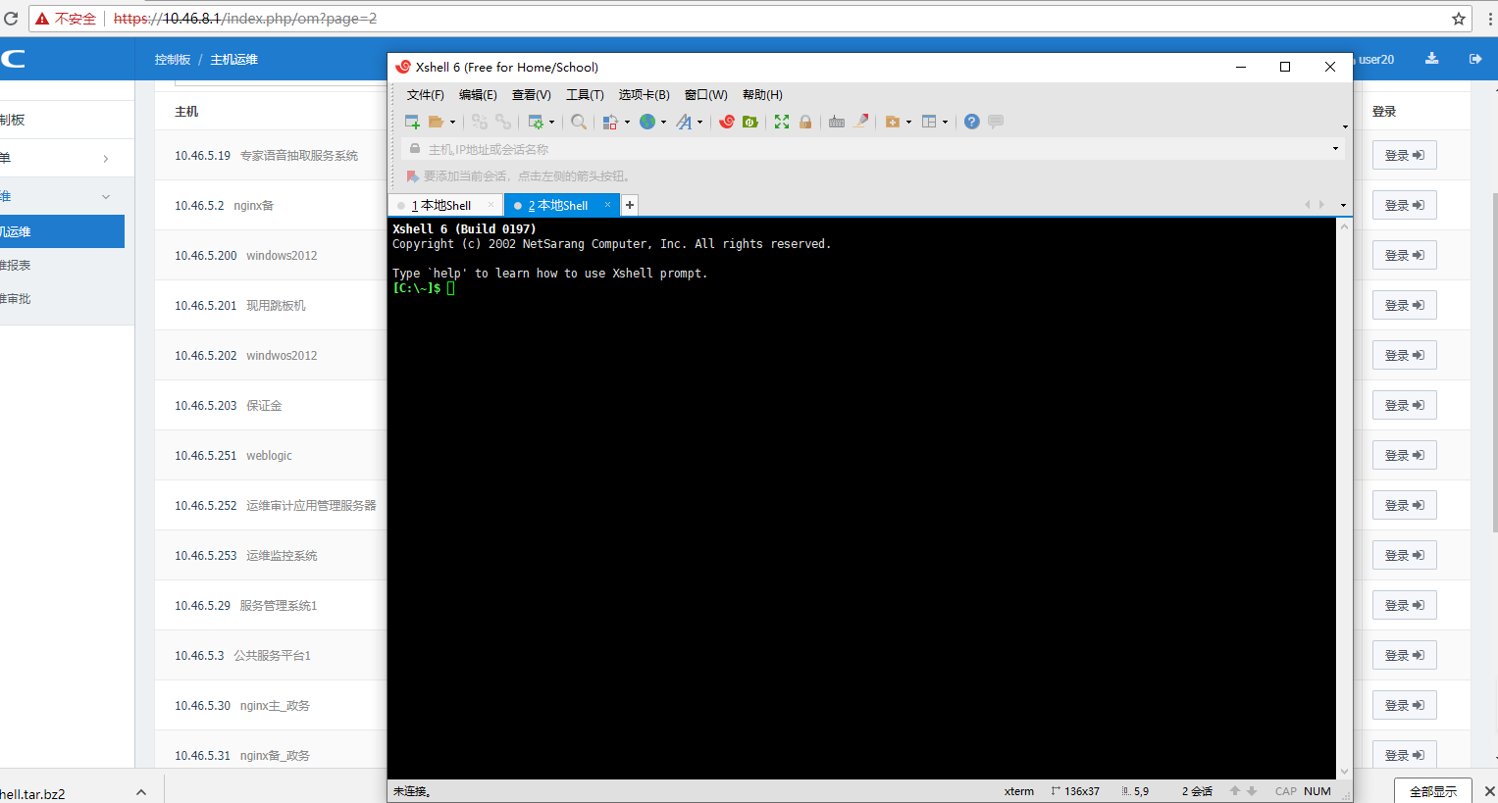This screenshot has height=803, width=1498.
Task: Close the 1 本地Shell tab
Action: click(x=491, y=205)
